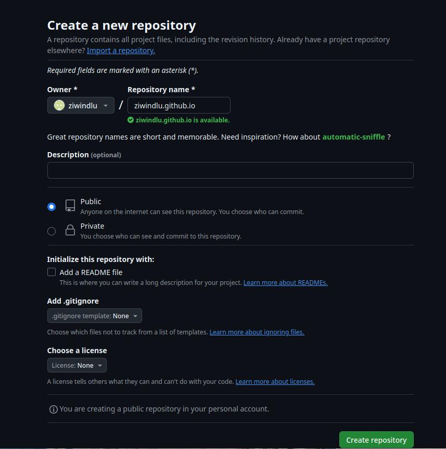Viewport: 446px width, 449px height.
Task: Use the automatic-sniffle name suggestion
Action: point(353,137)
